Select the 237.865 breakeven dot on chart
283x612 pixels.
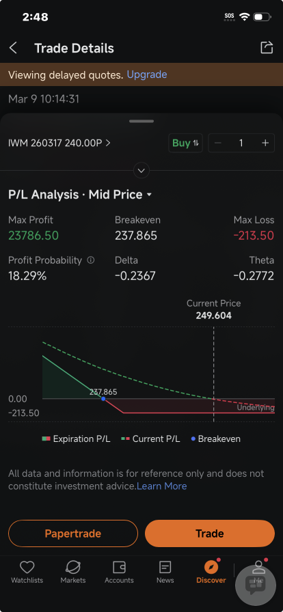tap(103, 399)
